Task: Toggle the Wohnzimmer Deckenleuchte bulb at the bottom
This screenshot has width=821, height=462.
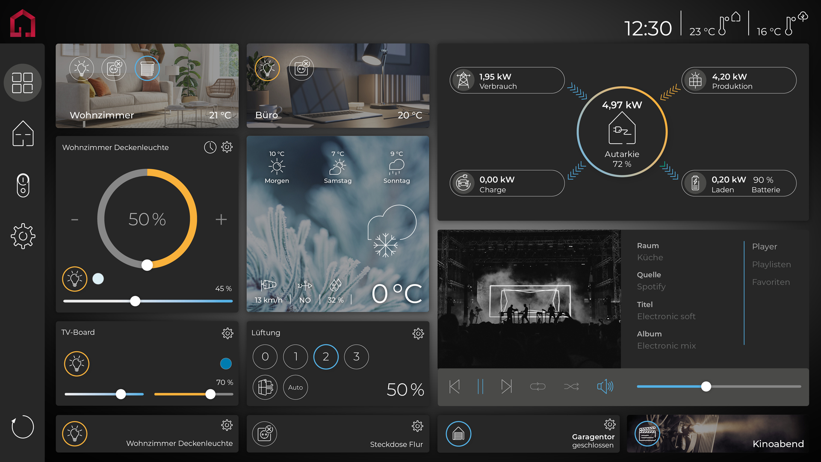Action: [75, 434]
